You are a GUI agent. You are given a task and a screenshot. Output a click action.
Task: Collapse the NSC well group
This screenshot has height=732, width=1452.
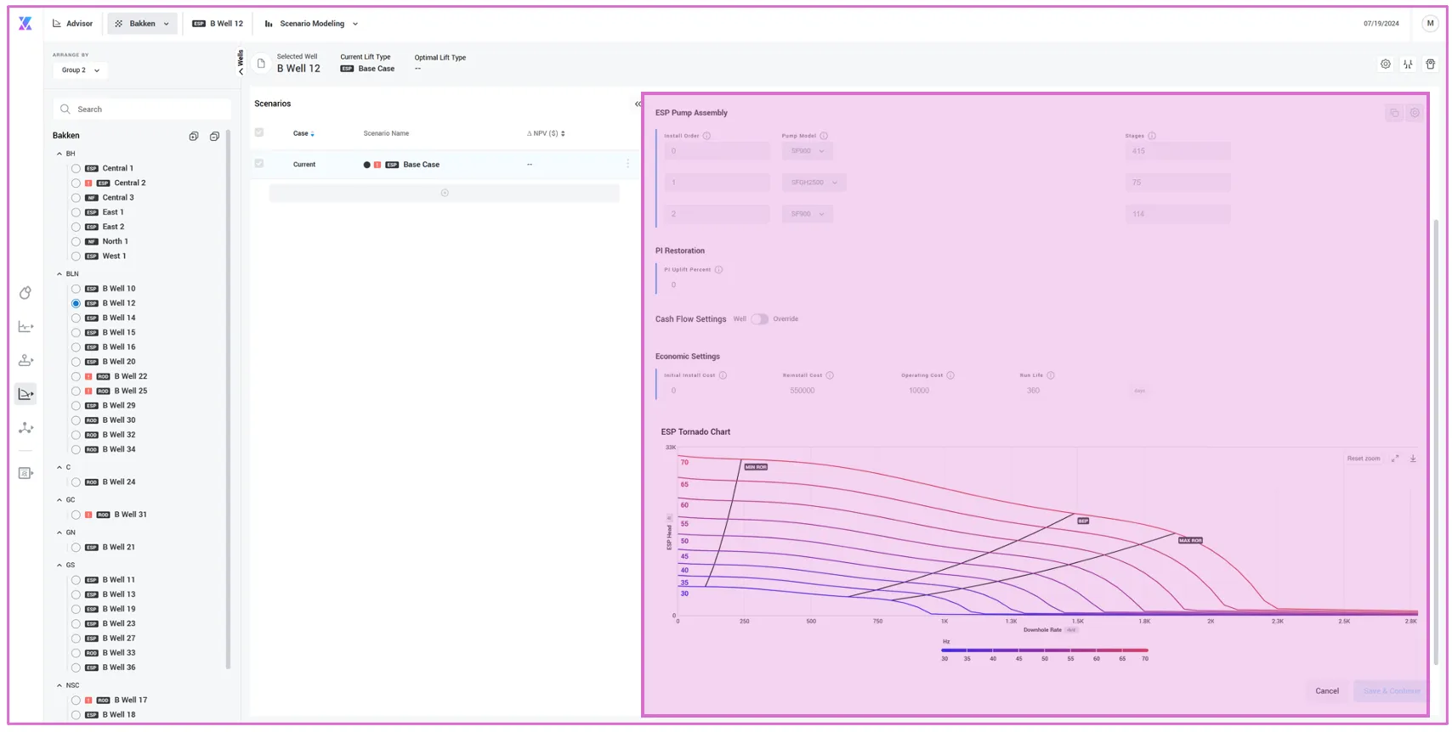60,685
